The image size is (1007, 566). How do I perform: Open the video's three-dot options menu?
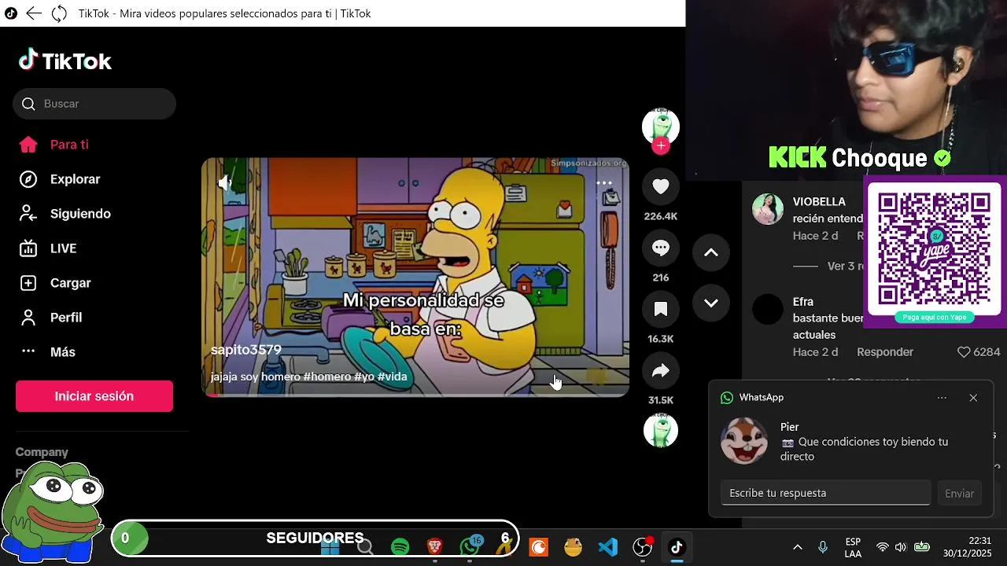click(x=603, y=182)
